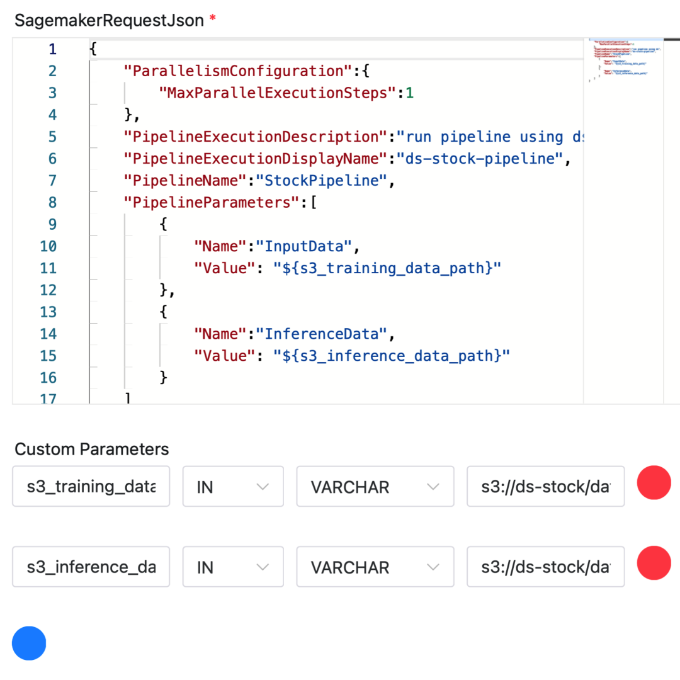Open the IN direction dropdown for s3_training_data
Image resolution: width=680 pixels, height=680 pixels.
[233, 486]
